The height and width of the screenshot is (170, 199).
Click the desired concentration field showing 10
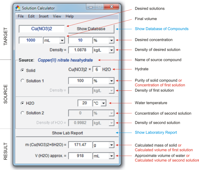(80, 40)
